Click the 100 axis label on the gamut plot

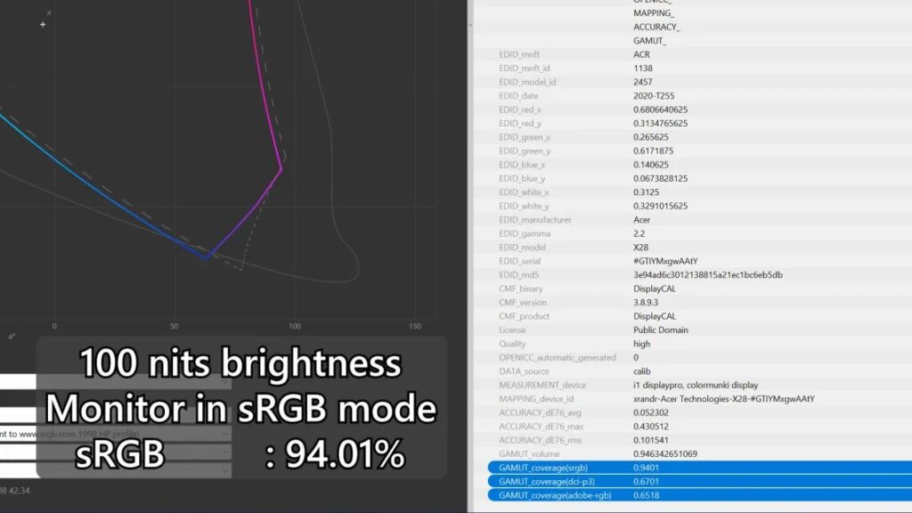(295, 326)
